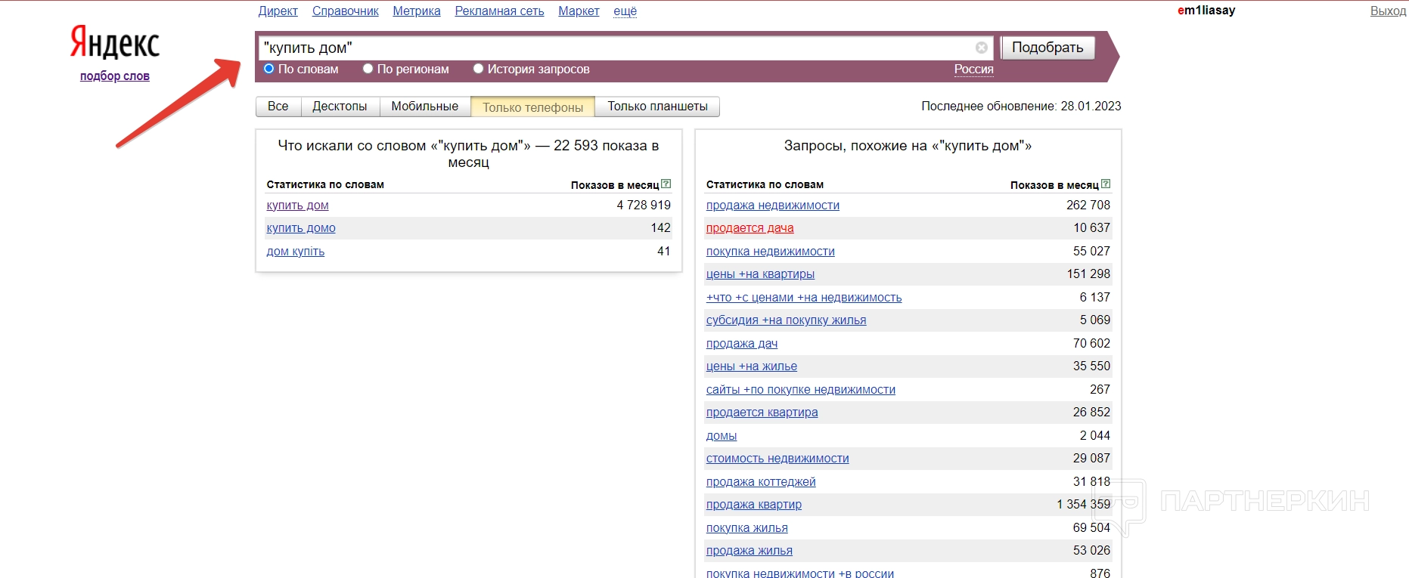Image resolution: width=1409 pixels, height=578 pixels.
Task: Click the Yandex logo
Action: coord(115,42)
